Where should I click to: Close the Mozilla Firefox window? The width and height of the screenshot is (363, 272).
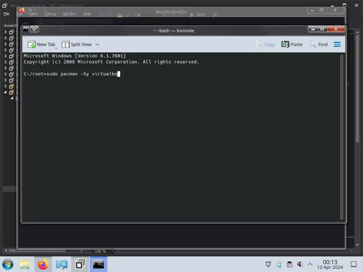[x=335, y=10]
